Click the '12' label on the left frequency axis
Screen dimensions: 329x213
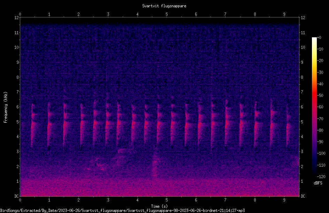[17, 18]
